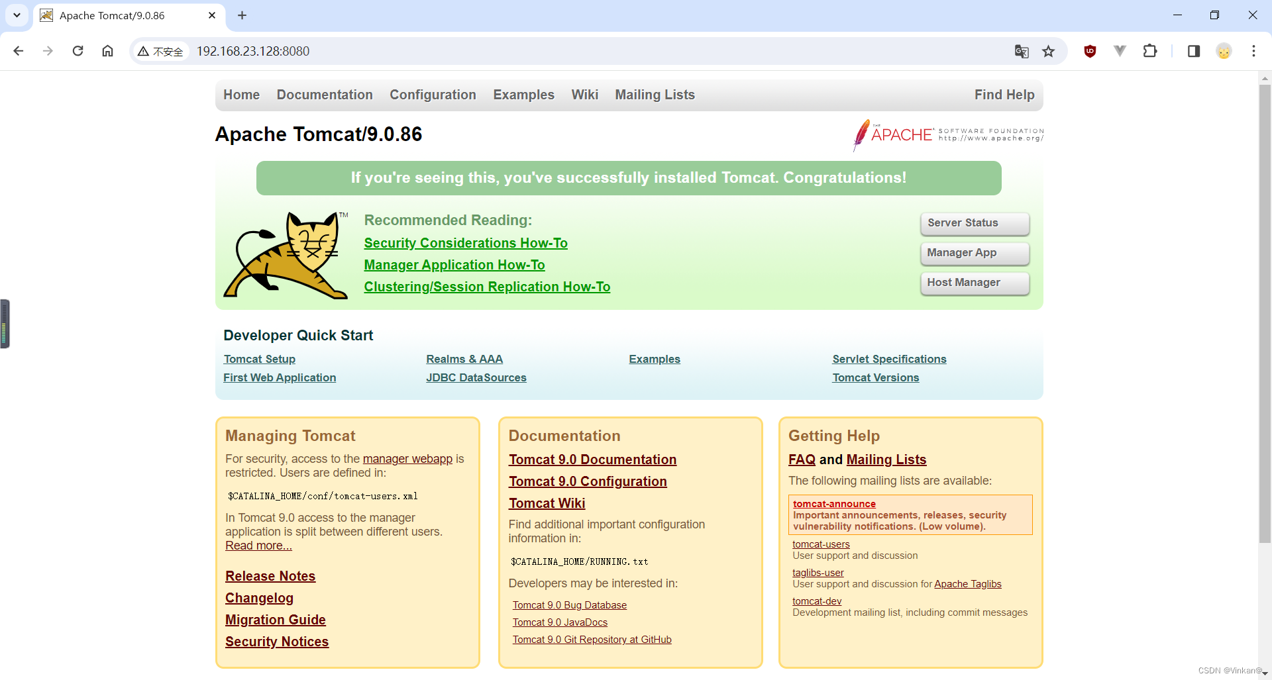Screen dimensions: 1272x680
Task: Click the Manager App button
Action: click(x=975, y=253)
